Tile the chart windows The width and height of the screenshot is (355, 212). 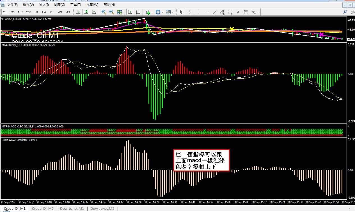pyautogui.click(x=120, y=12)
